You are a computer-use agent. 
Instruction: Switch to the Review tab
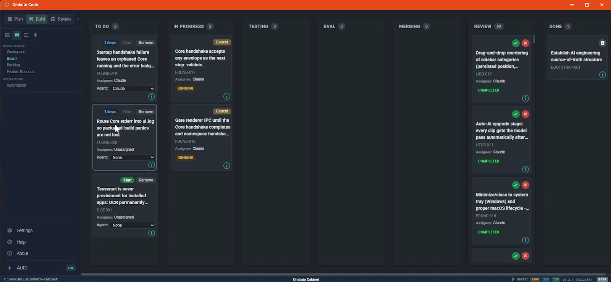(61, 19)
